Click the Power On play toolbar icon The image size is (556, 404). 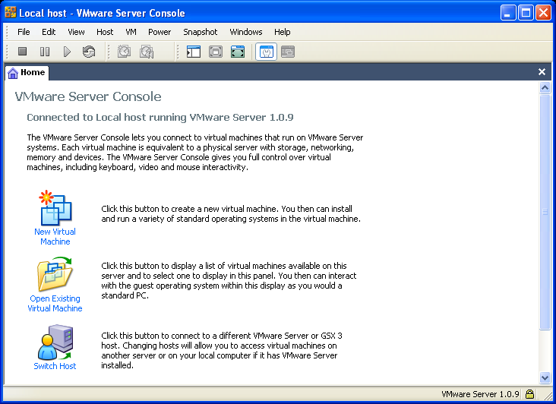click(67, 52)
